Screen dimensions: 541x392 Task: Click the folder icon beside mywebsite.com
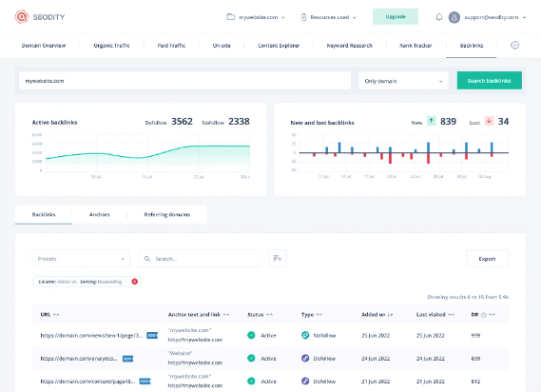coord(230,17)
